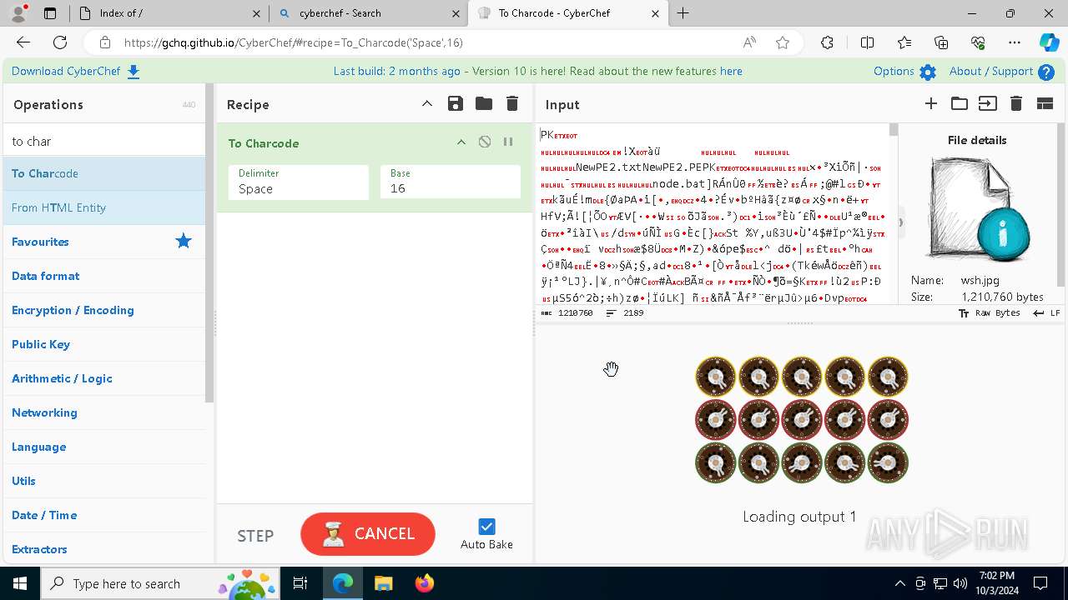The width and height of the screenshot is (1068, 600).
Task: Focus the operations search box
Action: pos(104,142)
